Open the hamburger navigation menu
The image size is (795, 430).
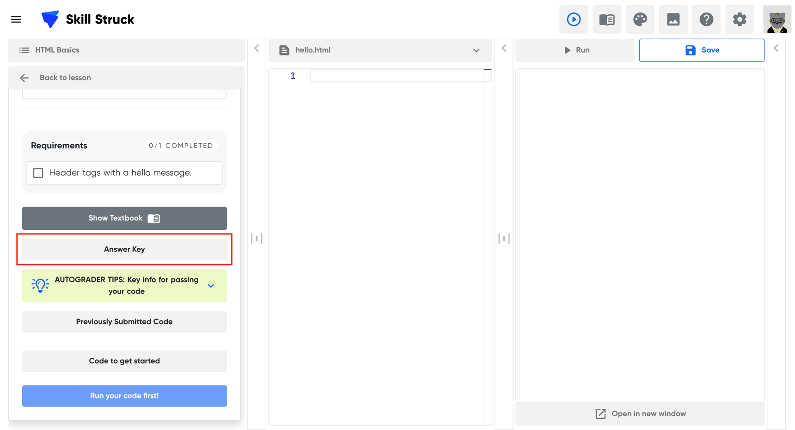click(x=16, y=19)
